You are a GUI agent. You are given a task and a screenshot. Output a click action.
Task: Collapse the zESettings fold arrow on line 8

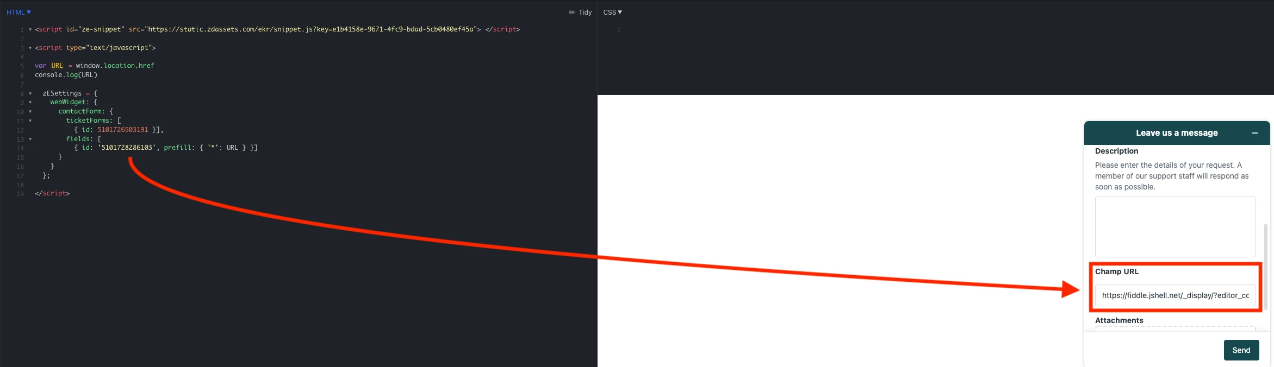pyautogui.click(x=30, y=93)
